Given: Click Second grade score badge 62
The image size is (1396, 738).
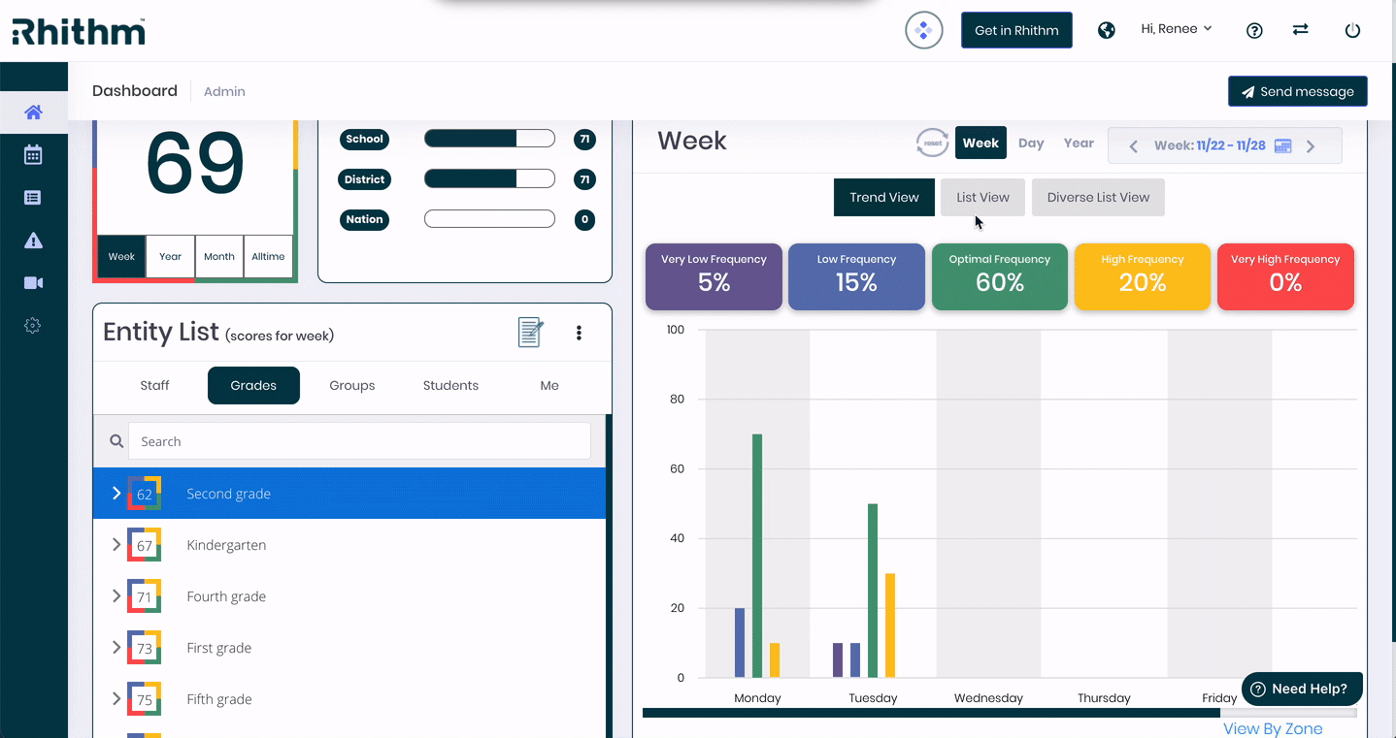Looking at the screenshot, I should point(144,494).
